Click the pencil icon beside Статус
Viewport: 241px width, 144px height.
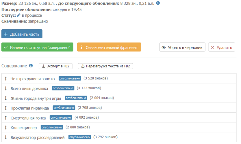point(18,15)
